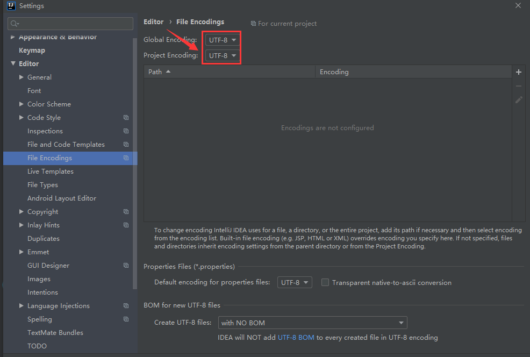530x357 pixels.
Task: Click the project-level icon beside Copyright
Action: 126,212
